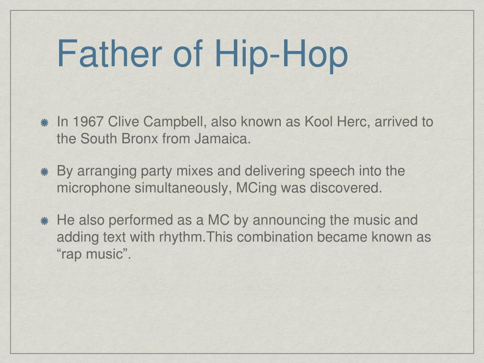Click the second bullet marker icon
This screenshot has width=484, height=363.
pos(44,172)
